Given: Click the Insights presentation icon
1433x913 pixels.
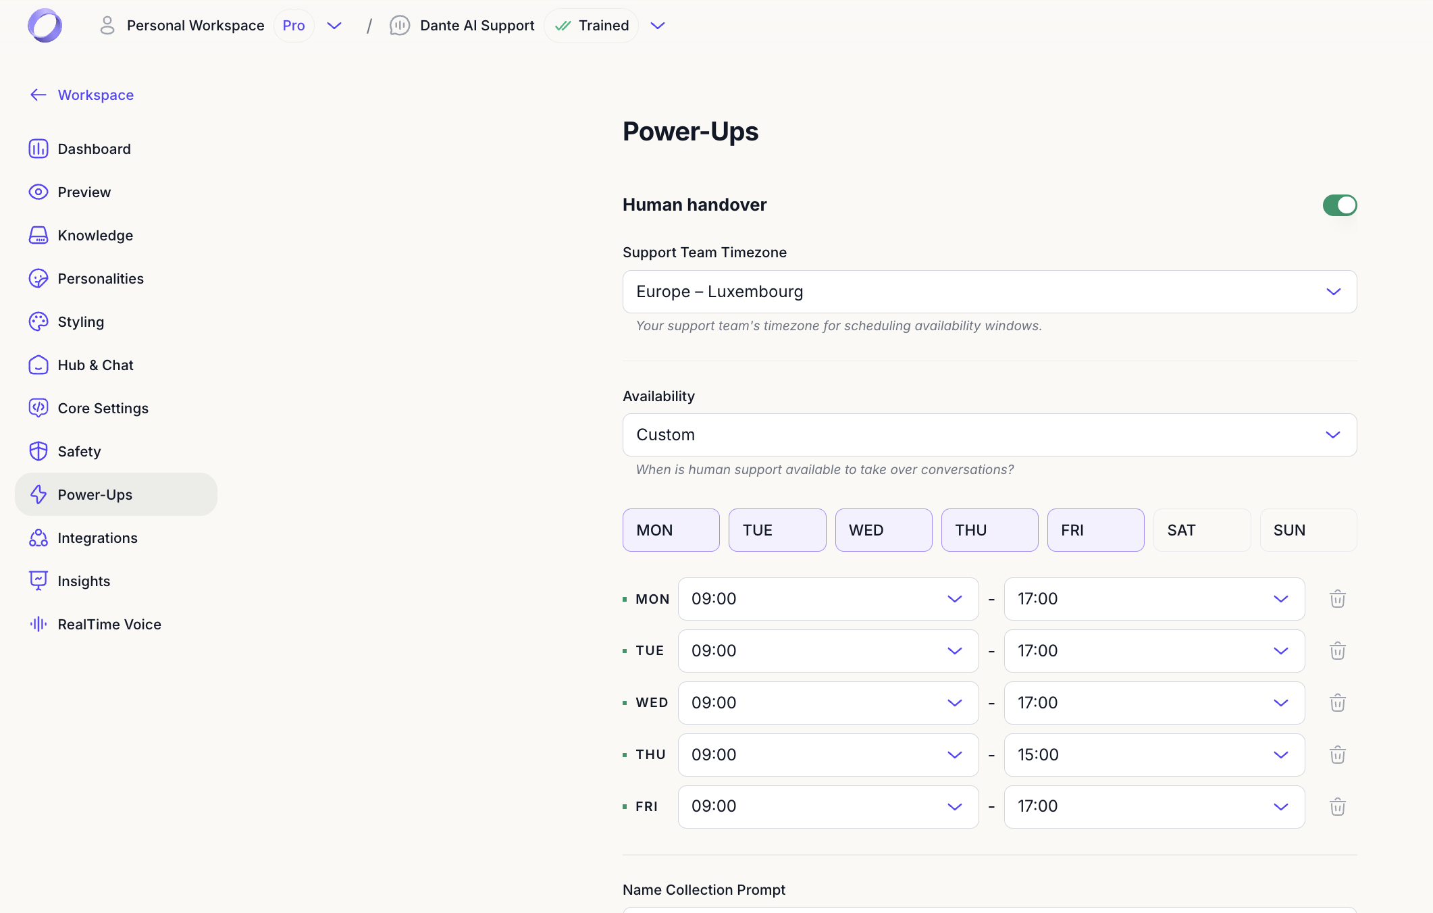Looking at the screenshot, I should (x=38, y=581).
